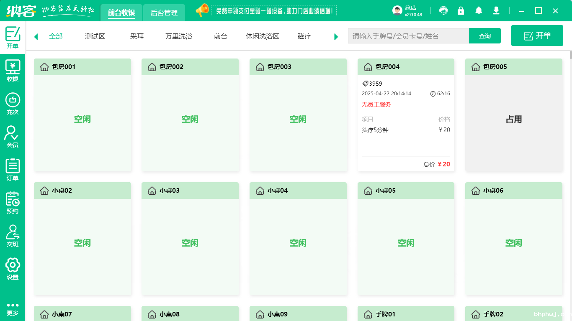572x321 pixels.
Task: Click the 手牌02 card header
Action: (x=514, y=313)
